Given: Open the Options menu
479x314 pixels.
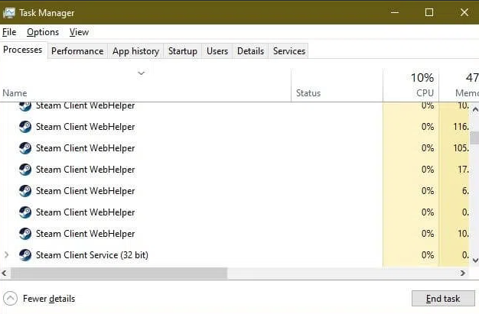Looking at the screenshot, I should [43, 32].
